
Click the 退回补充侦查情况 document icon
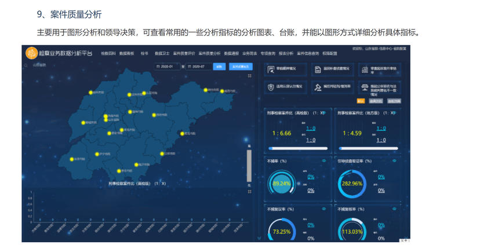(318, 70)
